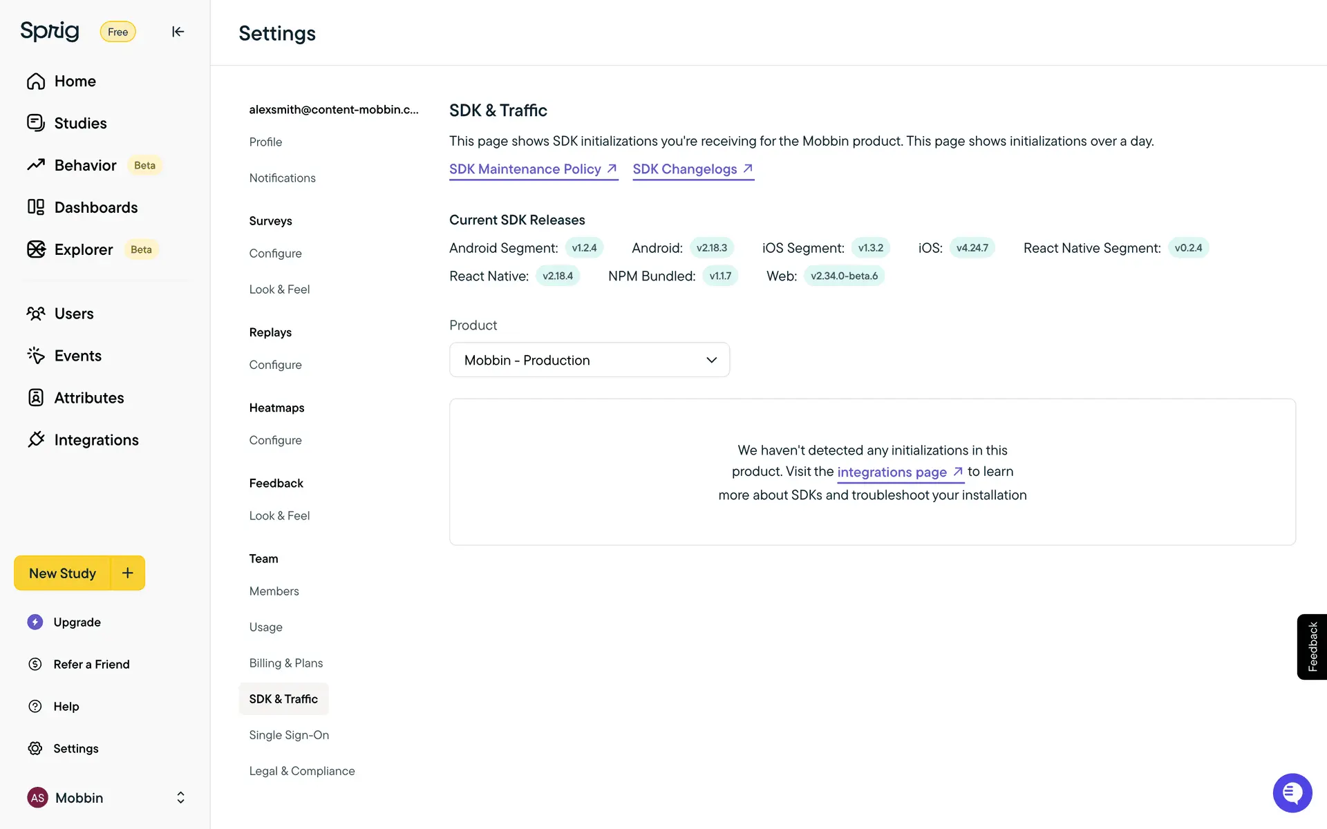Open the Integrations plug icon
This screenshot has height=829, width=1327.
point(36,440)
